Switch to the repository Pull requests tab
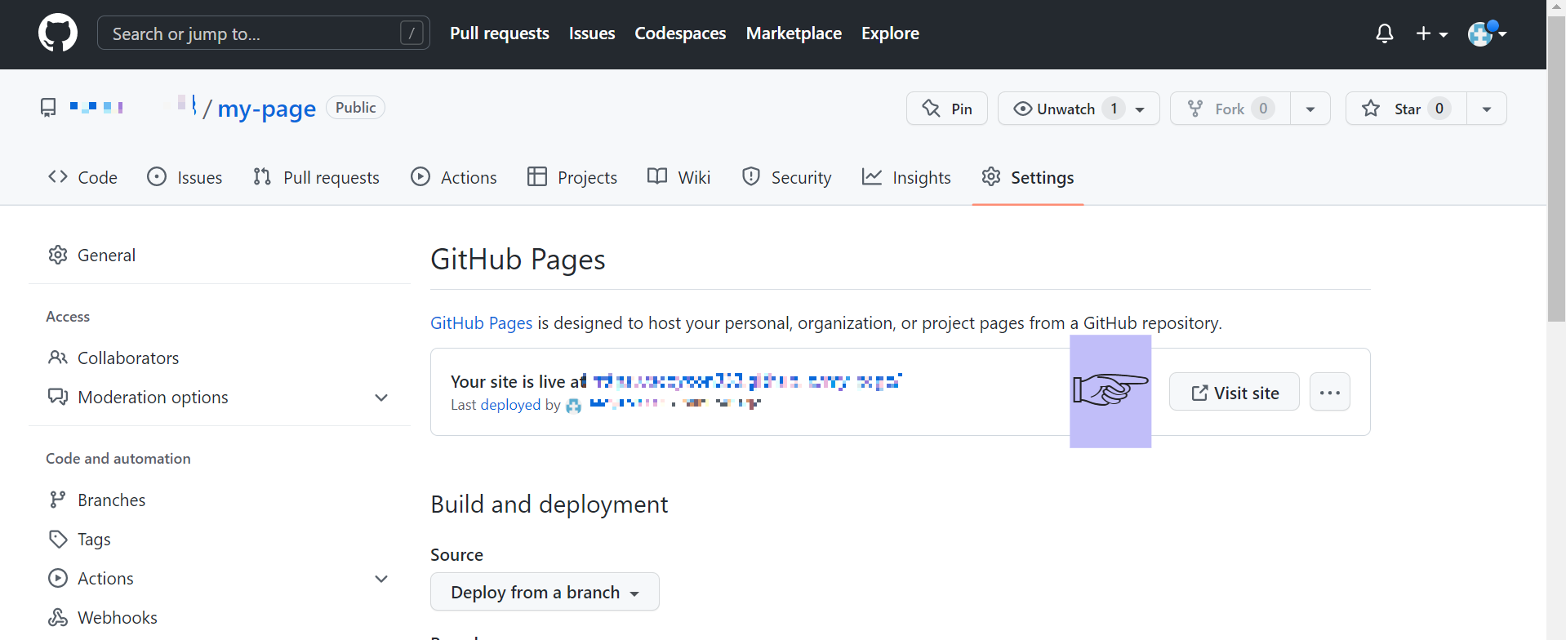The height and width of the screenshot is (640, 1566). 316,177
